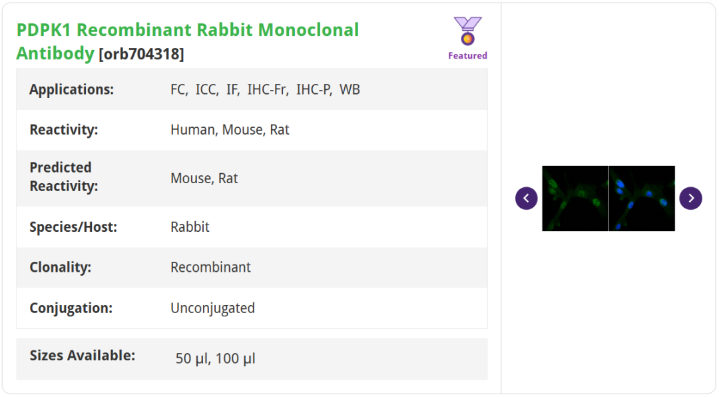The width and height of the screenshot is (719, 397).
Task: Click the Conjugation row label
Action: [71, 308]
